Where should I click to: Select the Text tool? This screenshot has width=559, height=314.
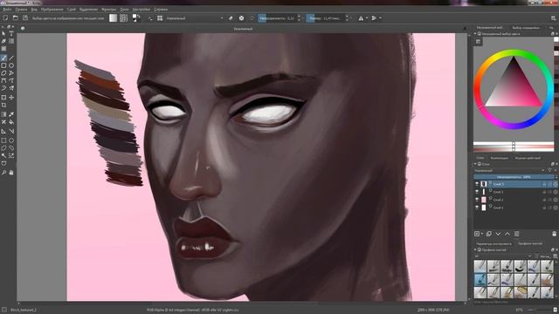(x=11, y=33)
